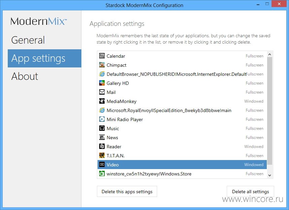Click Windowed state of MediaMonkey
289x210 pixels.
254,101
